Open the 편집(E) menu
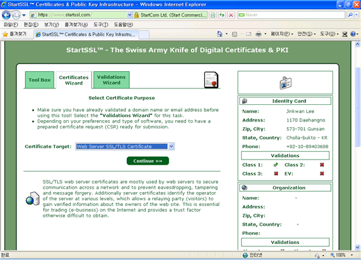The image size is (361, 260). (31, 25)
